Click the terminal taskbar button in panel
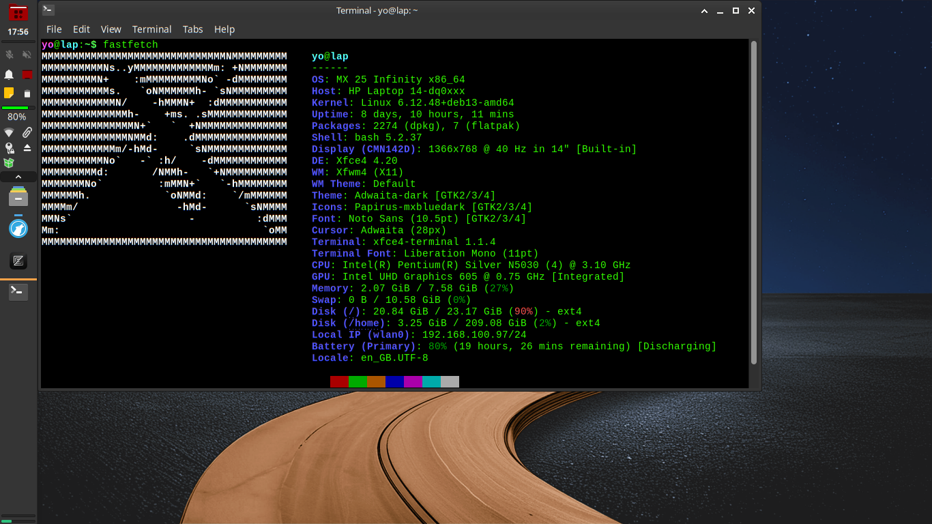932x524 pixels. pyautogui.click(x=18, y=292)
